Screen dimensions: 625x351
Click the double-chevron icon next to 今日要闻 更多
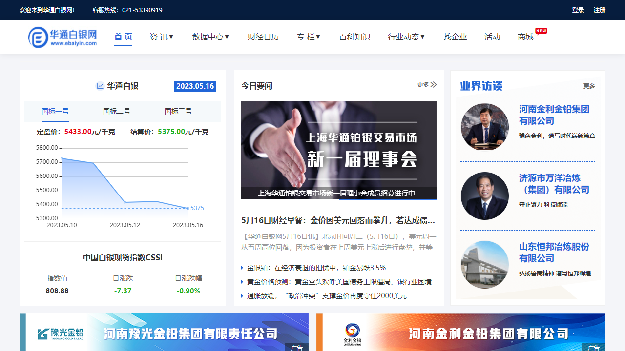click(434, 85)
